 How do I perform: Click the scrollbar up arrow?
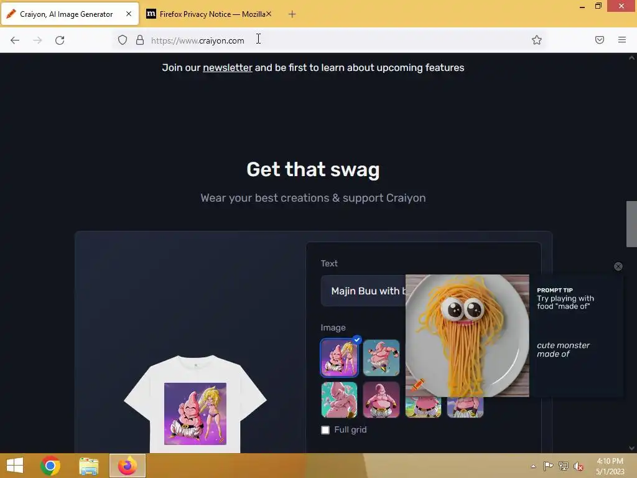click(631, 58)
